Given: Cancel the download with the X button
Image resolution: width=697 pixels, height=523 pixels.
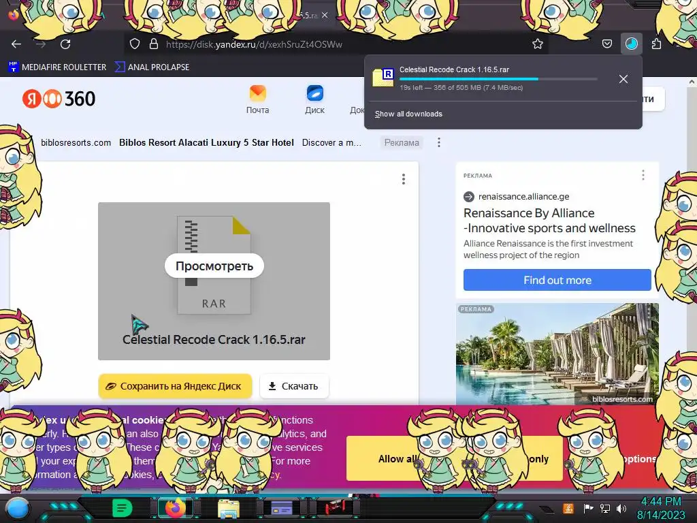Looking at the screenshot, I should coord(623,79).
